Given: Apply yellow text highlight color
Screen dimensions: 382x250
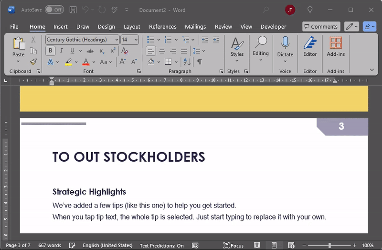Looking at the screenshot, I should pyautogui.click(x=68, y=62).
